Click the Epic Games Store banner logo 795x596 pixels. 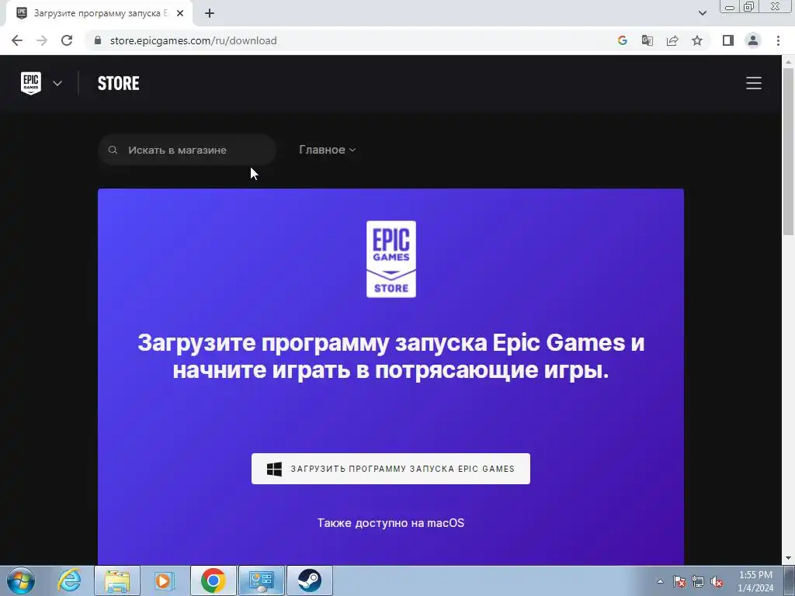point(391,259)
